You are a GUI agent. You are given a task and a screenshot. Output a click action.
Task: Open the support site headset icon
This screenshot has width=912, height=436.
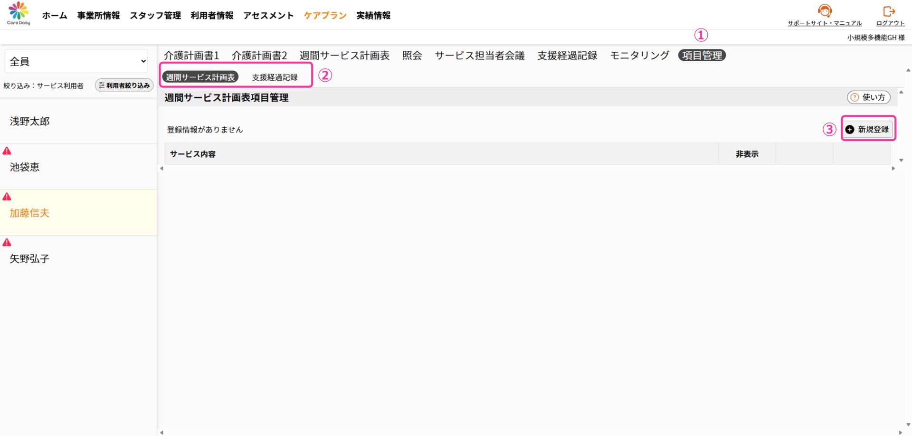(825, 10)
